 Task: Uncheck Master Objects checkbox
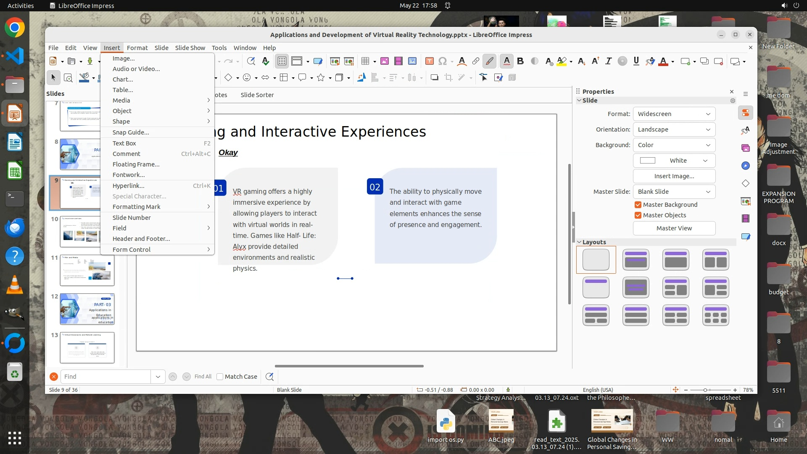click(x=638, y=215)
